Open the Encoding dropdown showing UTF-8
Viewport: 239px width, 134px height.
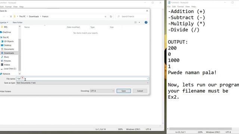102,91
